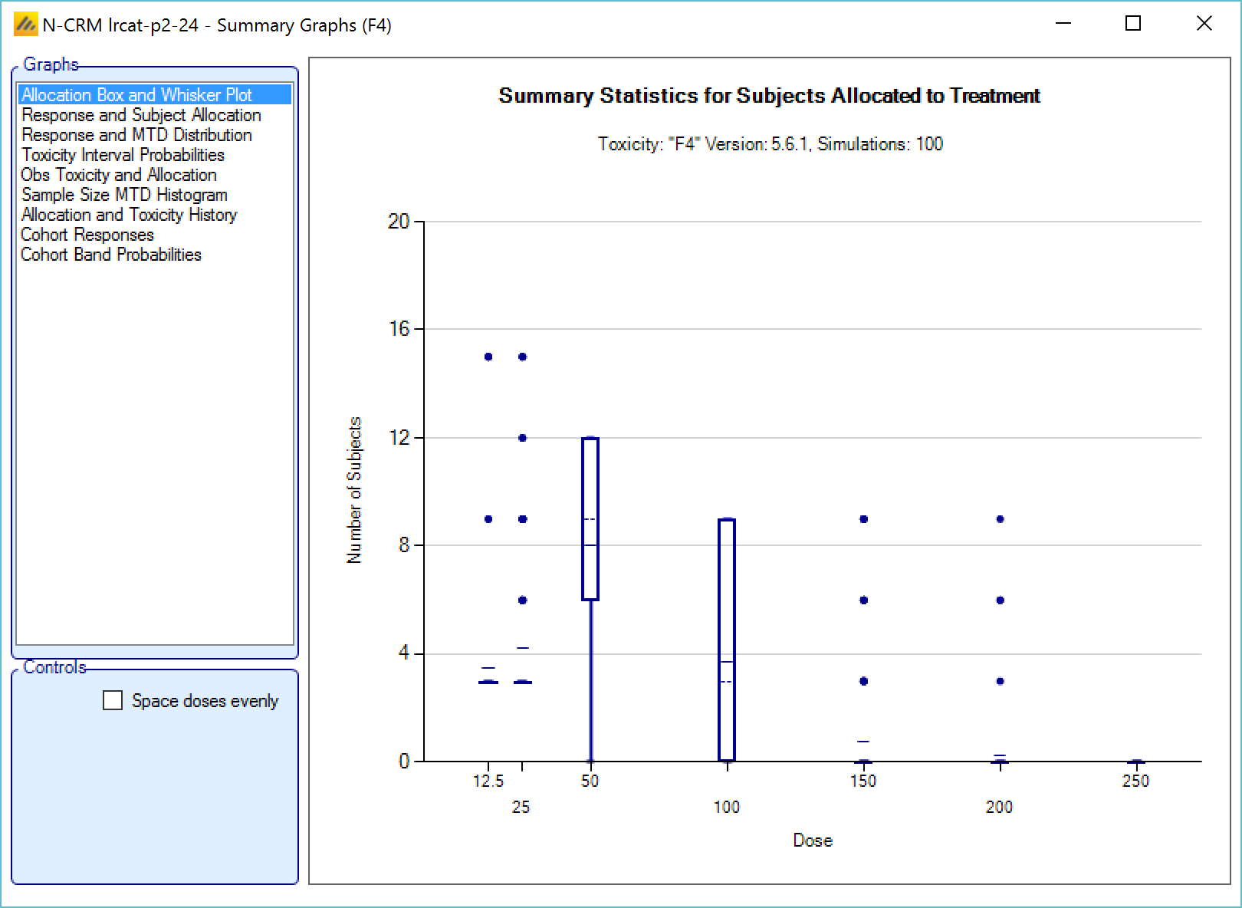Select Sample Size MTD Histogram

point(124,195)
